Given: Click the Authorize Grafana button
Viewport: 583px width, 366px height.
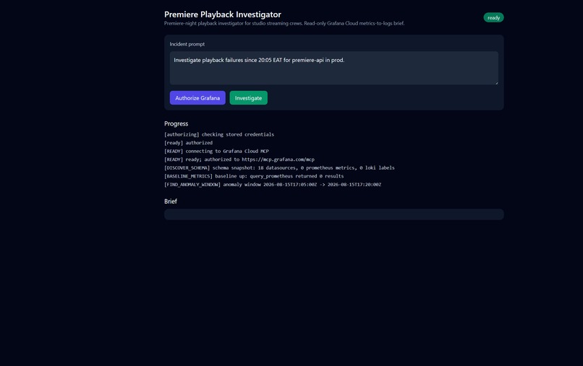Looking at the screenshot, I should click(x=197, y=98).
